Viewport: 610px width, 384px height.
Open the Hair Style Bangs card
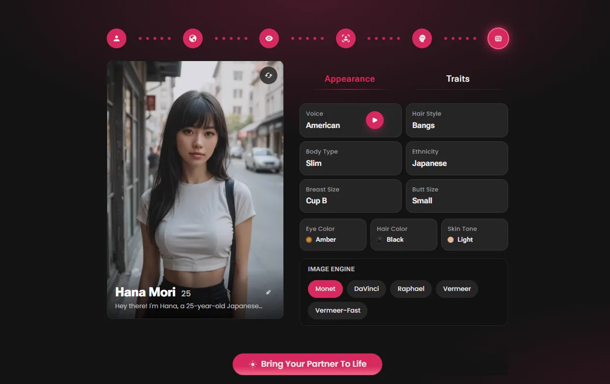(457, 120)
